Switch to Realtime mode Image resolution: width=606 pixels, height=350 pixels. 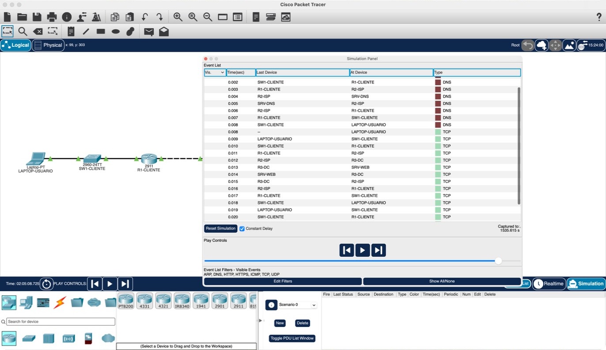[549, 284]
